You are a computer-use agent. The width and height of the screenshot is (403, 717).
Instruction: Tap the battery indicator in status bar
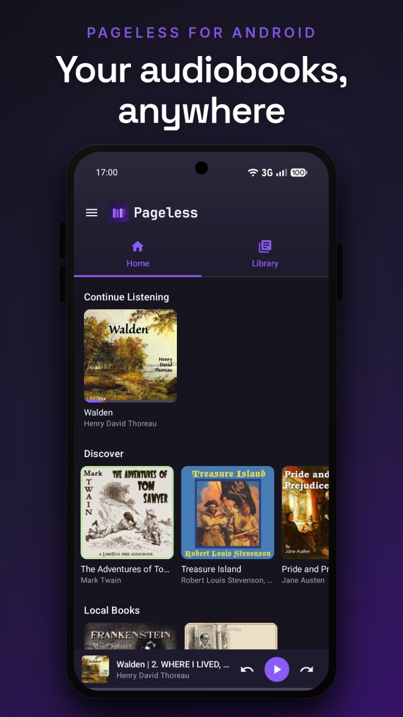coord(298,173)
